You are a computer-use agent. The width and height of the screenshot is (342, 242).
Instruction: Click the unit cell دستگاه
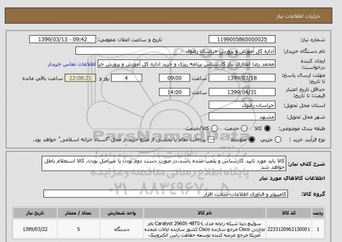[x=122, y=229]
